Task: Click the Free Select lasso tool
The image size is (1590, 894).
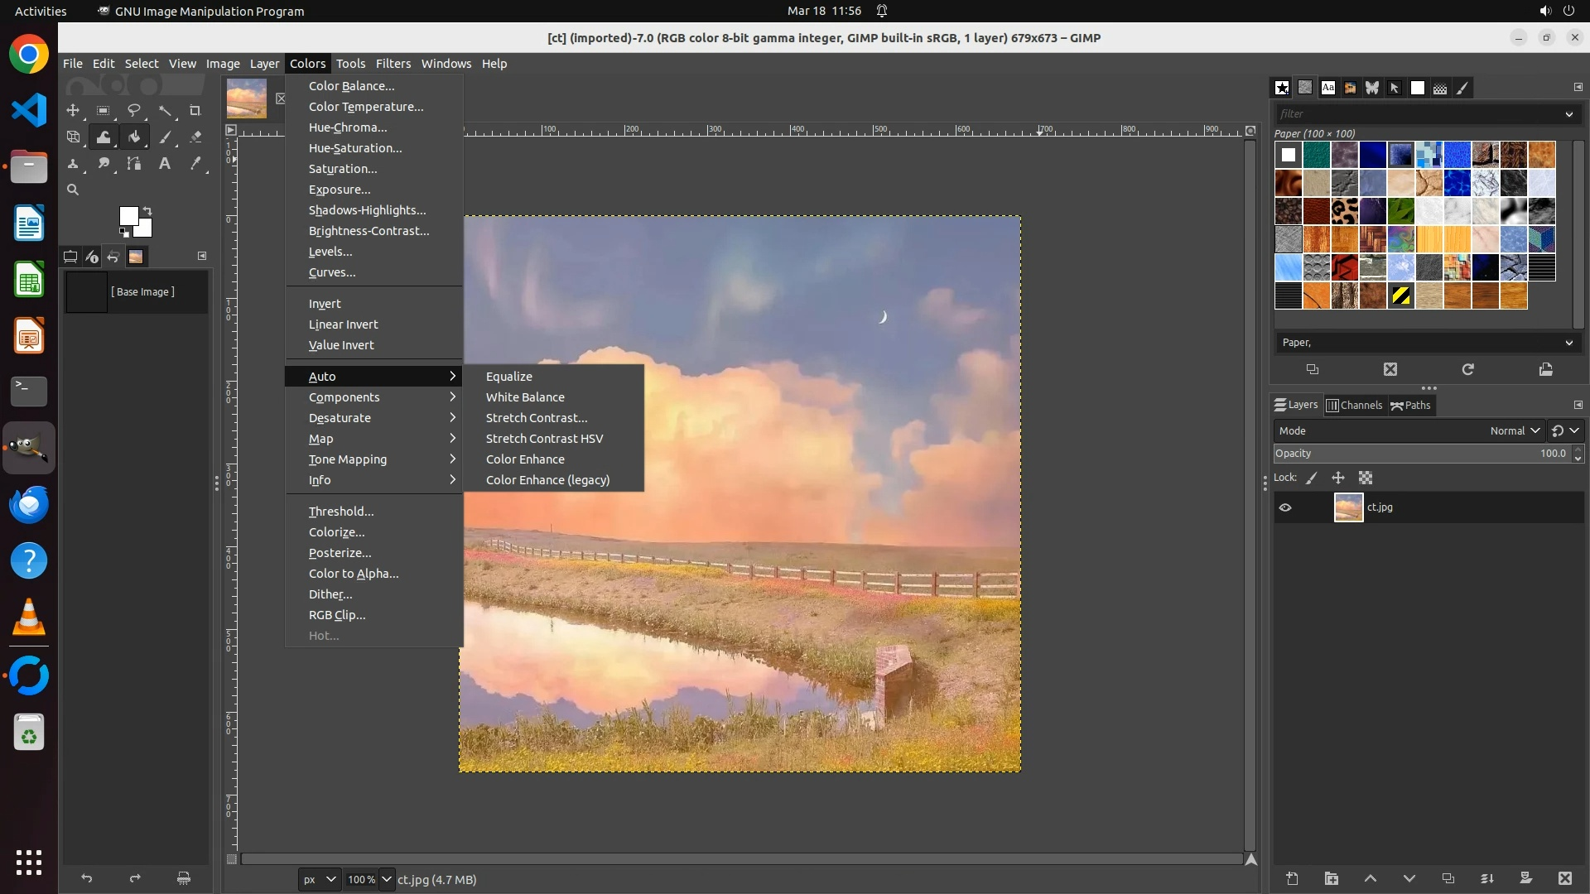Action: tap(134, 111)
